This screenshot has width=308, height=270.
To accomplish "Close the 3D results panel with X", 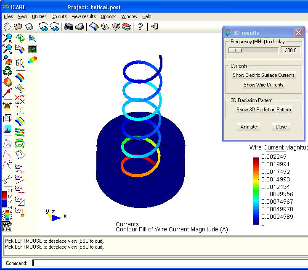I will (298, 33).
